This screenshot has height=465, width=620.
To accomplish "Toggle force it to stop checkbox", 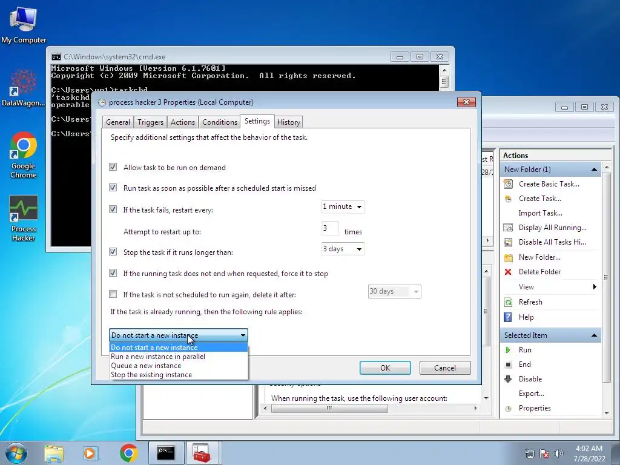I will point(113,273).
